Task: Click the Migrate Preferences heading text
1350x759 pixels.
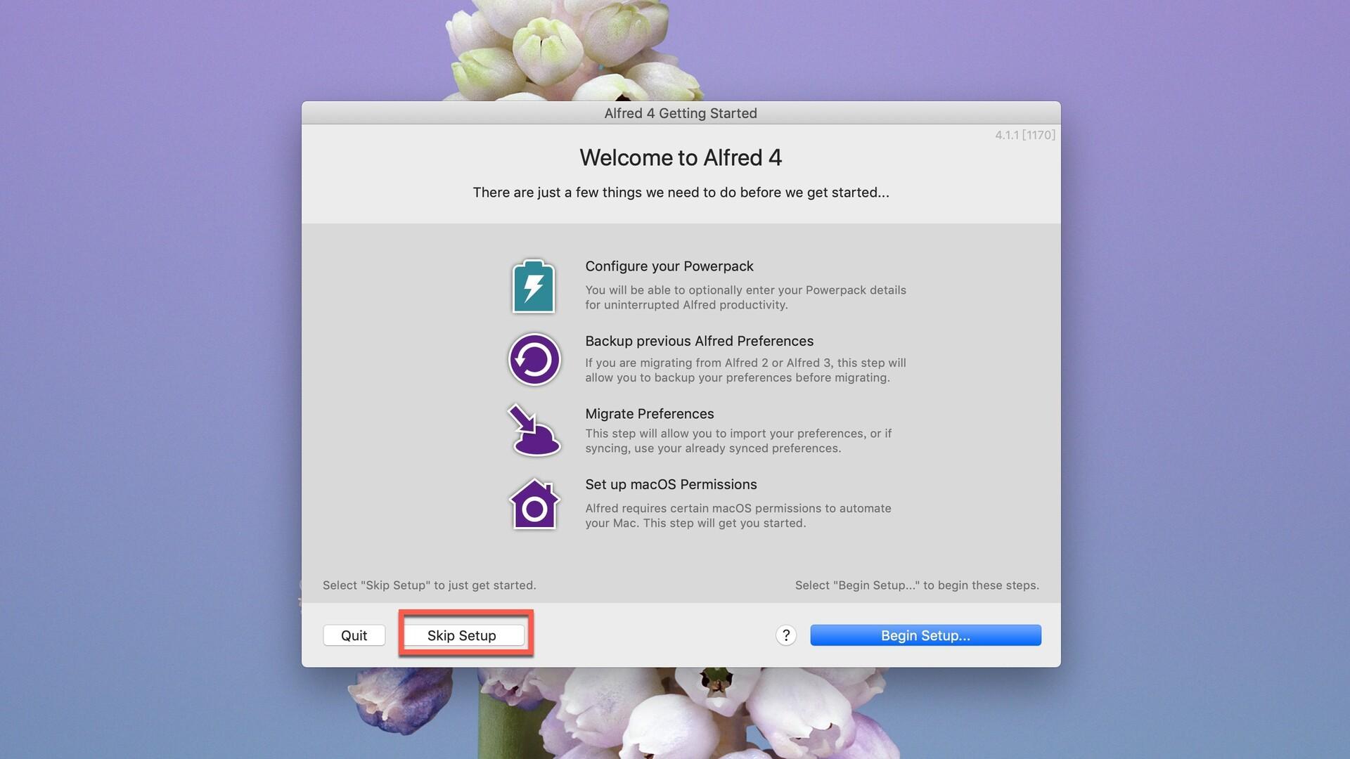Action: (x=649, y=414)
